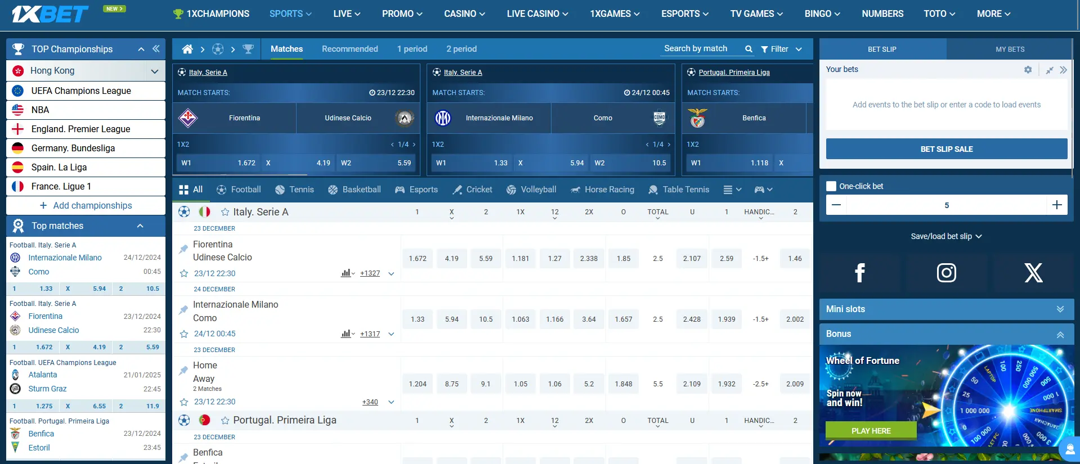Expand Home vs Away markets chevron
This screenshot has height=464, width=1080.
tap(391, 402)
